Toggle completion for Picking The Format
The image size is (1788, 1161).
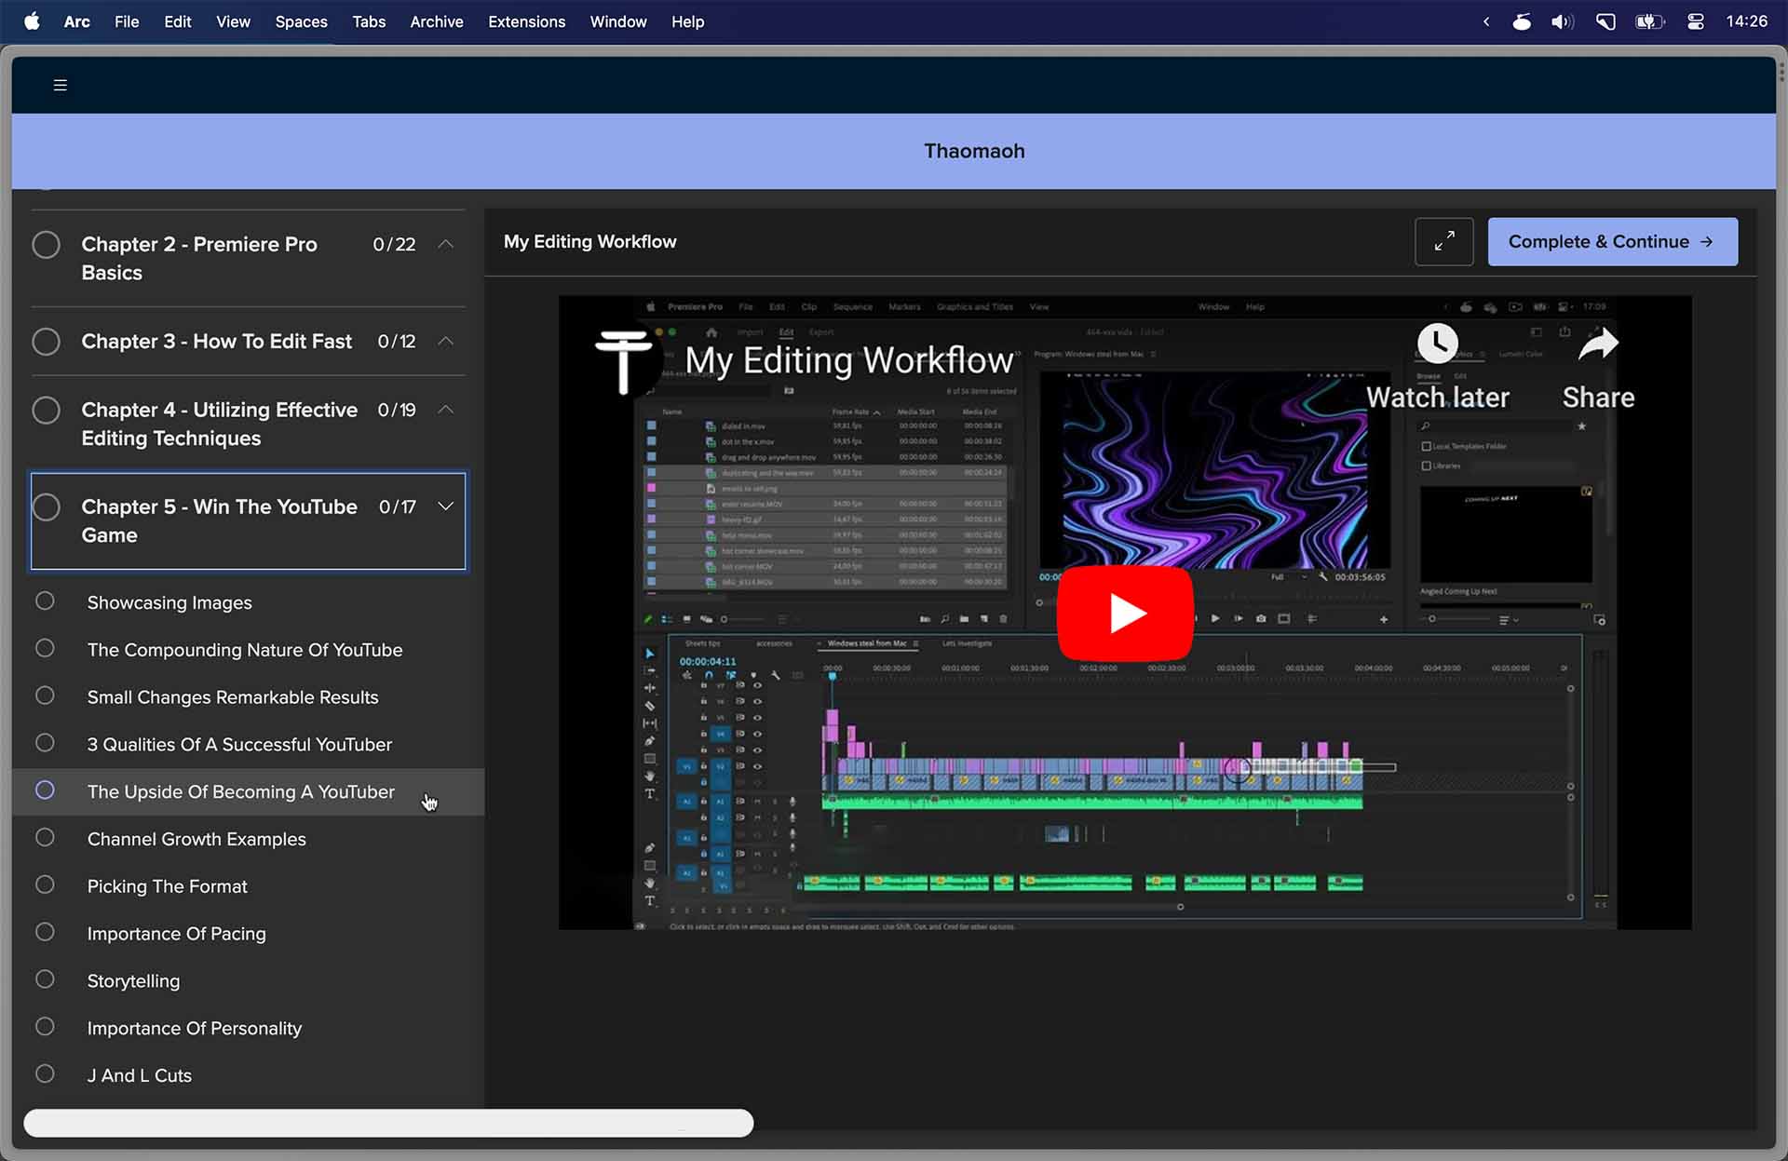point(46,884)
